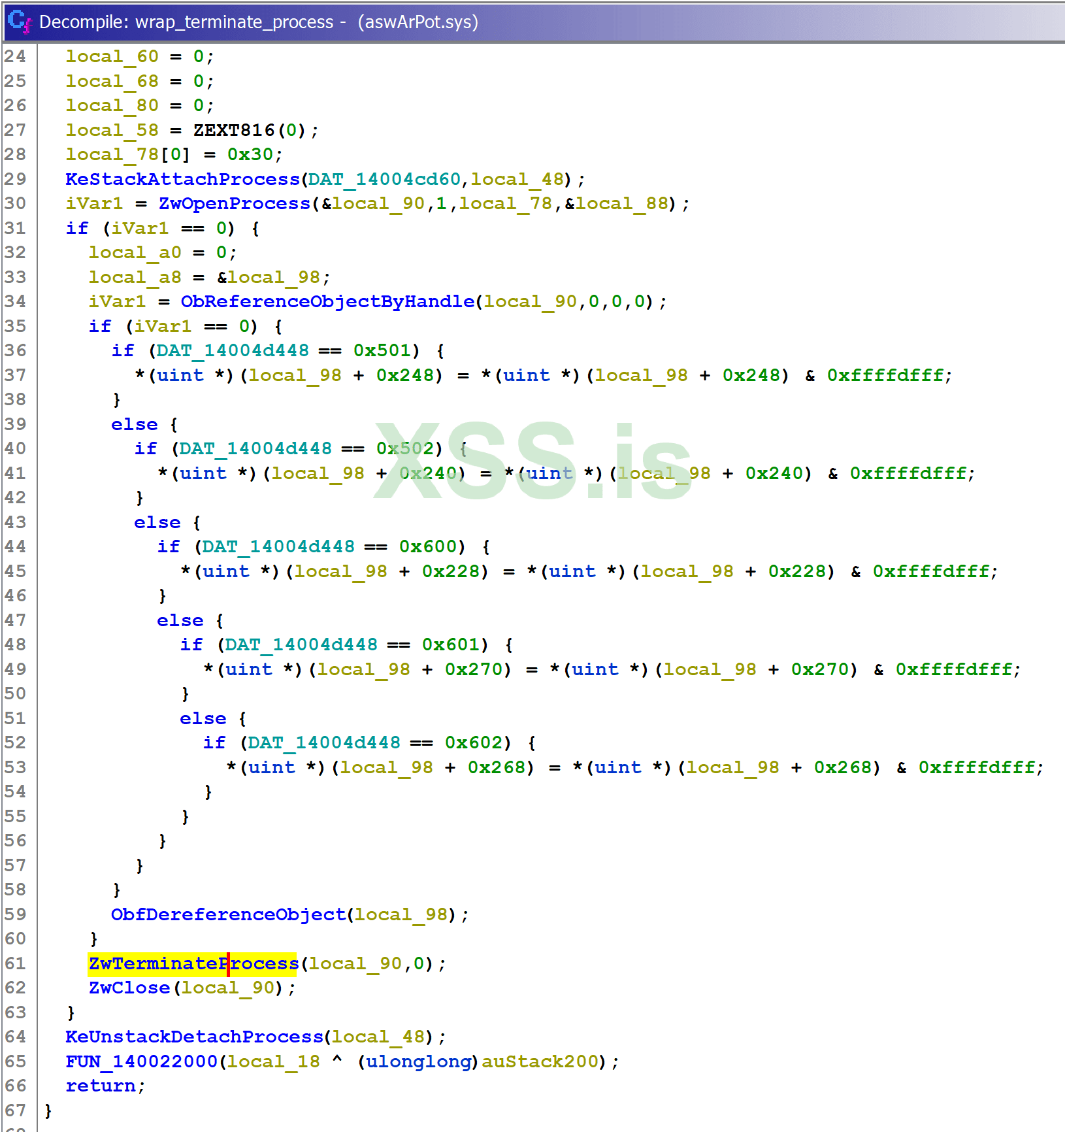
Task: Click the return keyword on line 66
Action: tap(101, 1086)
